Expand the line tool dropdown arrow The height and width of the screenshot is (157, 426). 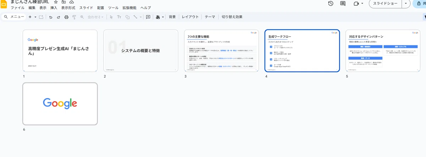(x=141, y=17)
